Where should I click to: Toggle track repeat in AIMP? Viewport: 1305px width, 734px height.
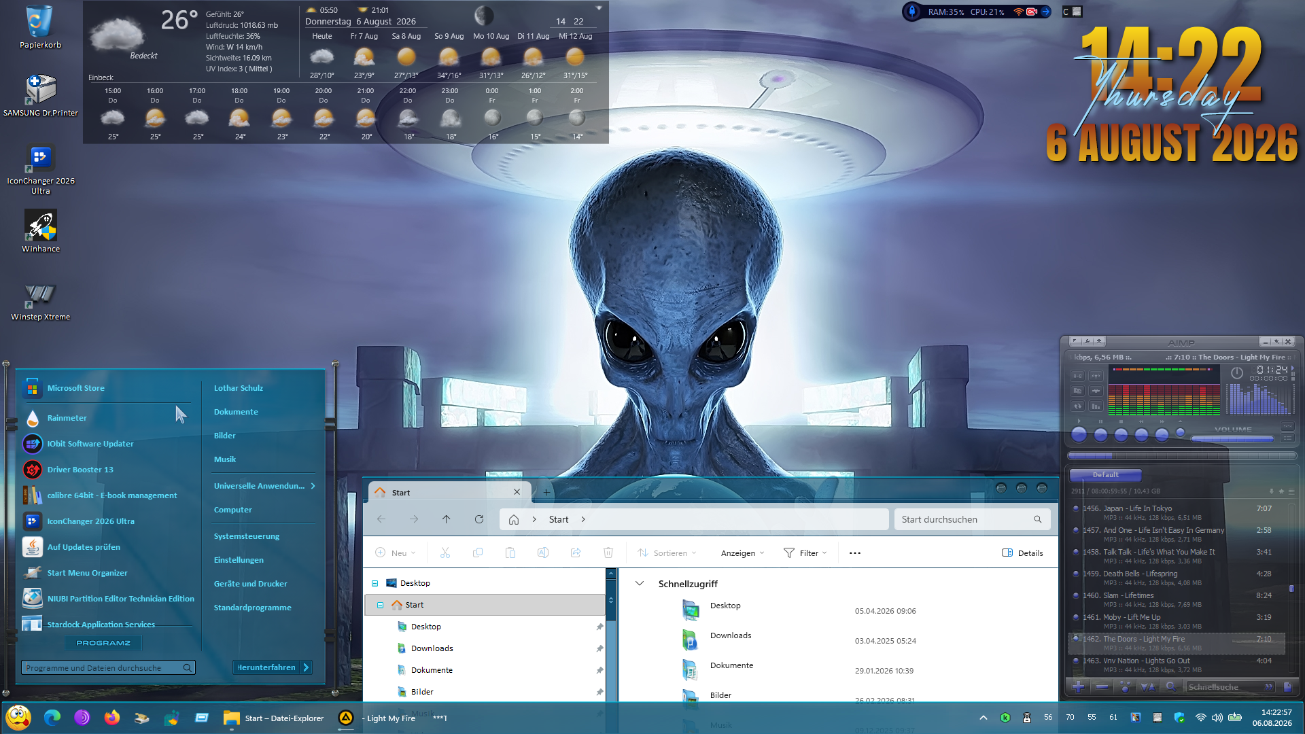(1077, 406)
